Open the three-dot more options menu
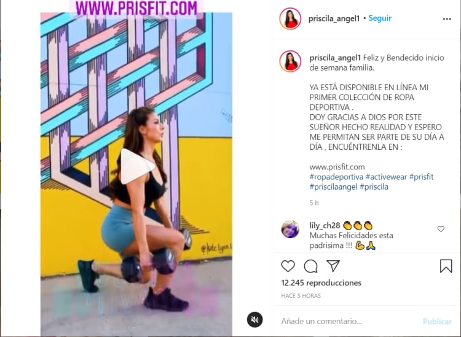The width and height of the screenshot is (461, 337). (447, 19)
